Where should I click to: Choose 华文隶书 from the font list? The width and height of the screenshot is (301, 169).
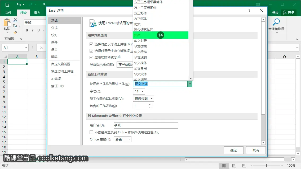(x=161, y=68)
